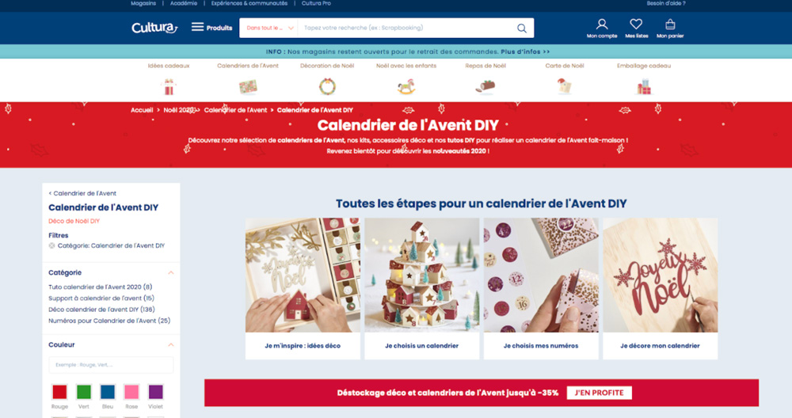792x418 pixels.
Task: Collapse the Catégorie filter section
Action: coord(171,272)
